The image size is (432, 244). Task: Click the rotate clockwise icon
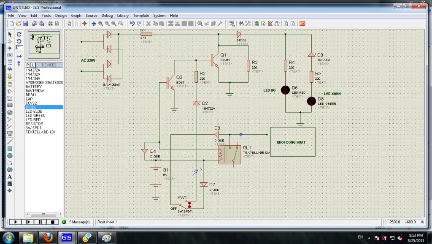click(x=19, y=34)
